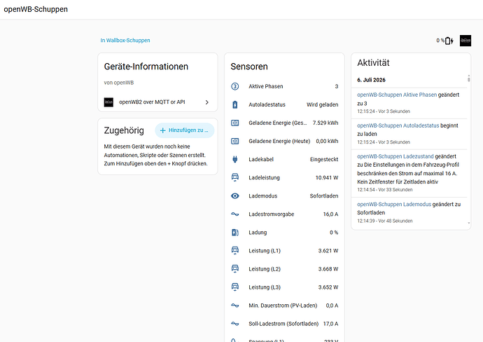Click the Lademodus eye icon
Image resolution: width=483 pixels, height=342 pixels.
[x=234, y=196]
